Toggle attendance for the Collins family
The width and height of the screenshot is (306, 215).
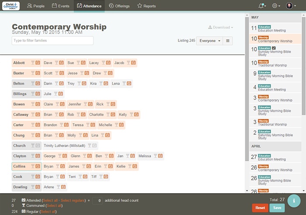19,166
